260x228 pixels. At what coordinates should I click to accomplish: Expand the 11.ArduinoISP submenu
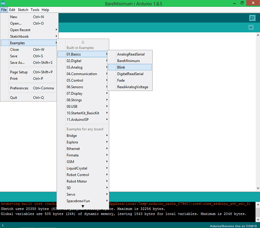point(83,119)
